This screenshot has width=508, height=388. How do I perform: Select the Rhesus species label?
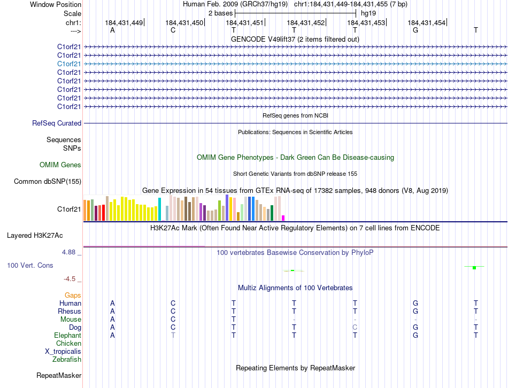(x=70, y=311)
